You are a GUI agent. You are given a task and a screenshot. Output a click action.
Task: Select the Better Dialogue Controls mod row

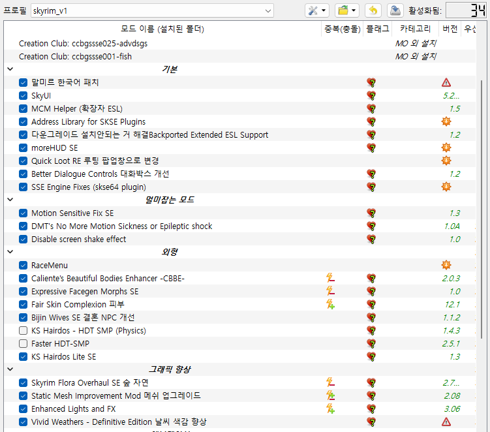[240, 174]
